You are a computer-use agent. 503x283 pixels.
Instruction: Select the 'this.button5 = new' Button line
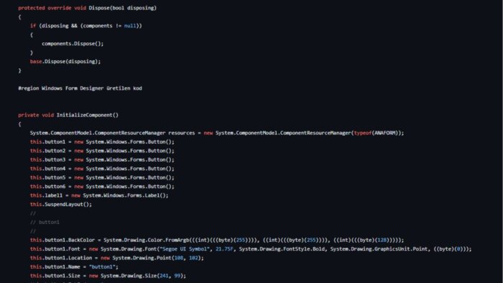102,178
